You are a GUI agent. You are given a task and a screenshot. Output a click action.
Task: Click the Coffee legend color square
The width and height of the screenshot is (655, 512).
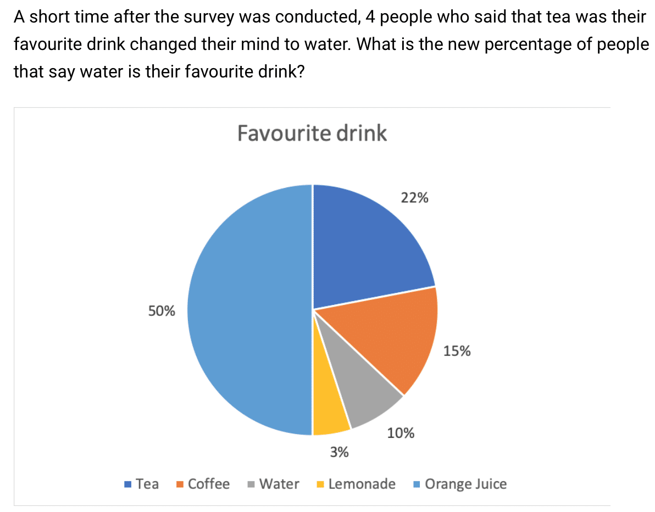[x=180, y=485]
